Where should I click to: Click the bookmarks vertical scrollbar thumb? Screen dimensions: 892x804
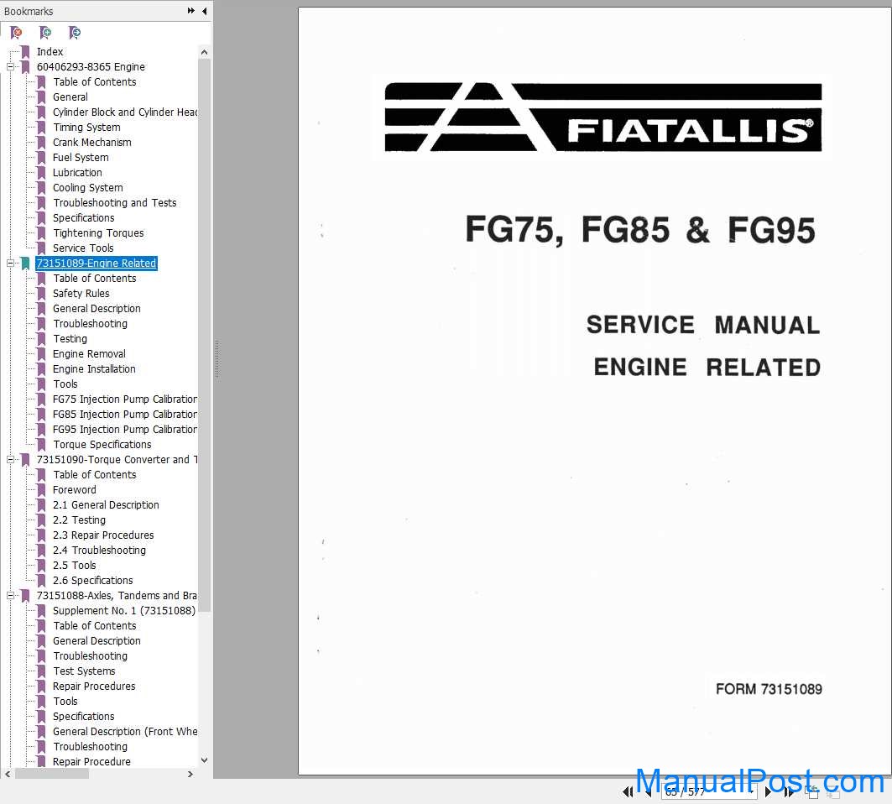pyautogui.click(x=204, y=336)
